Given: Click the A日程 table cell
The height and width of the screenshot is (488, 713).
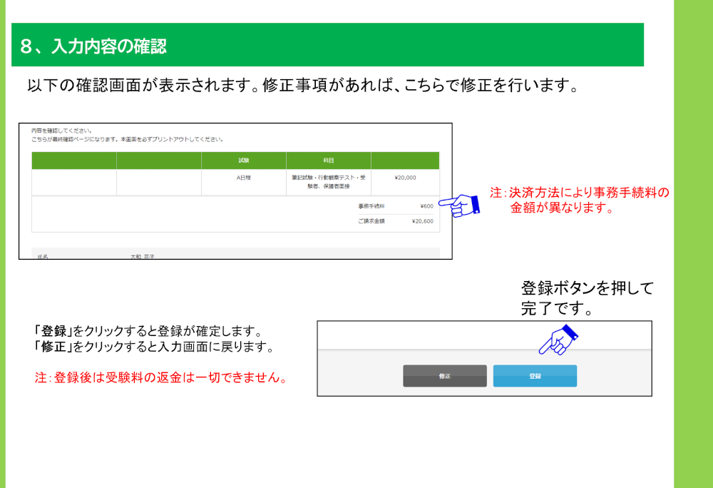Looking at the screenshot, I should click(x=243, y=178).
